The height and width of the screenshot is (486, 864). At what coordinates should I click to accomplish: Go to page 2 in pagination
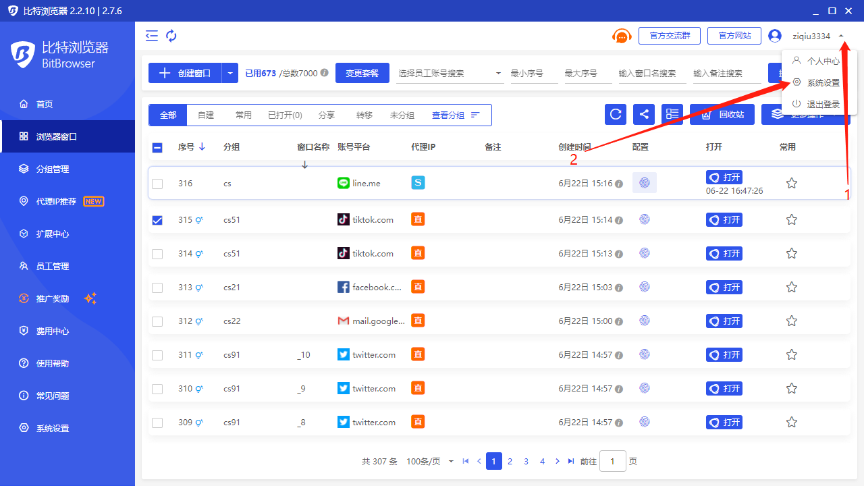pos(510,462)
